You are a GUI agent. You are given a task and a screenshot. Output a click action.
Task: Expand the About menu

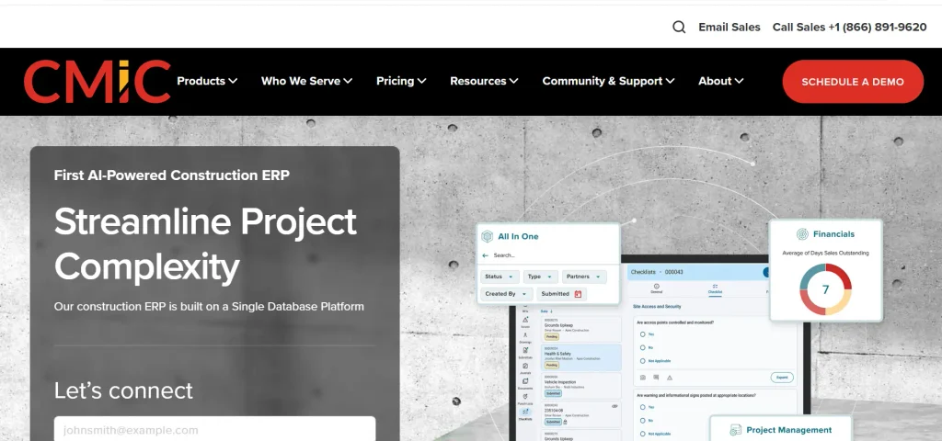point(720,81)
